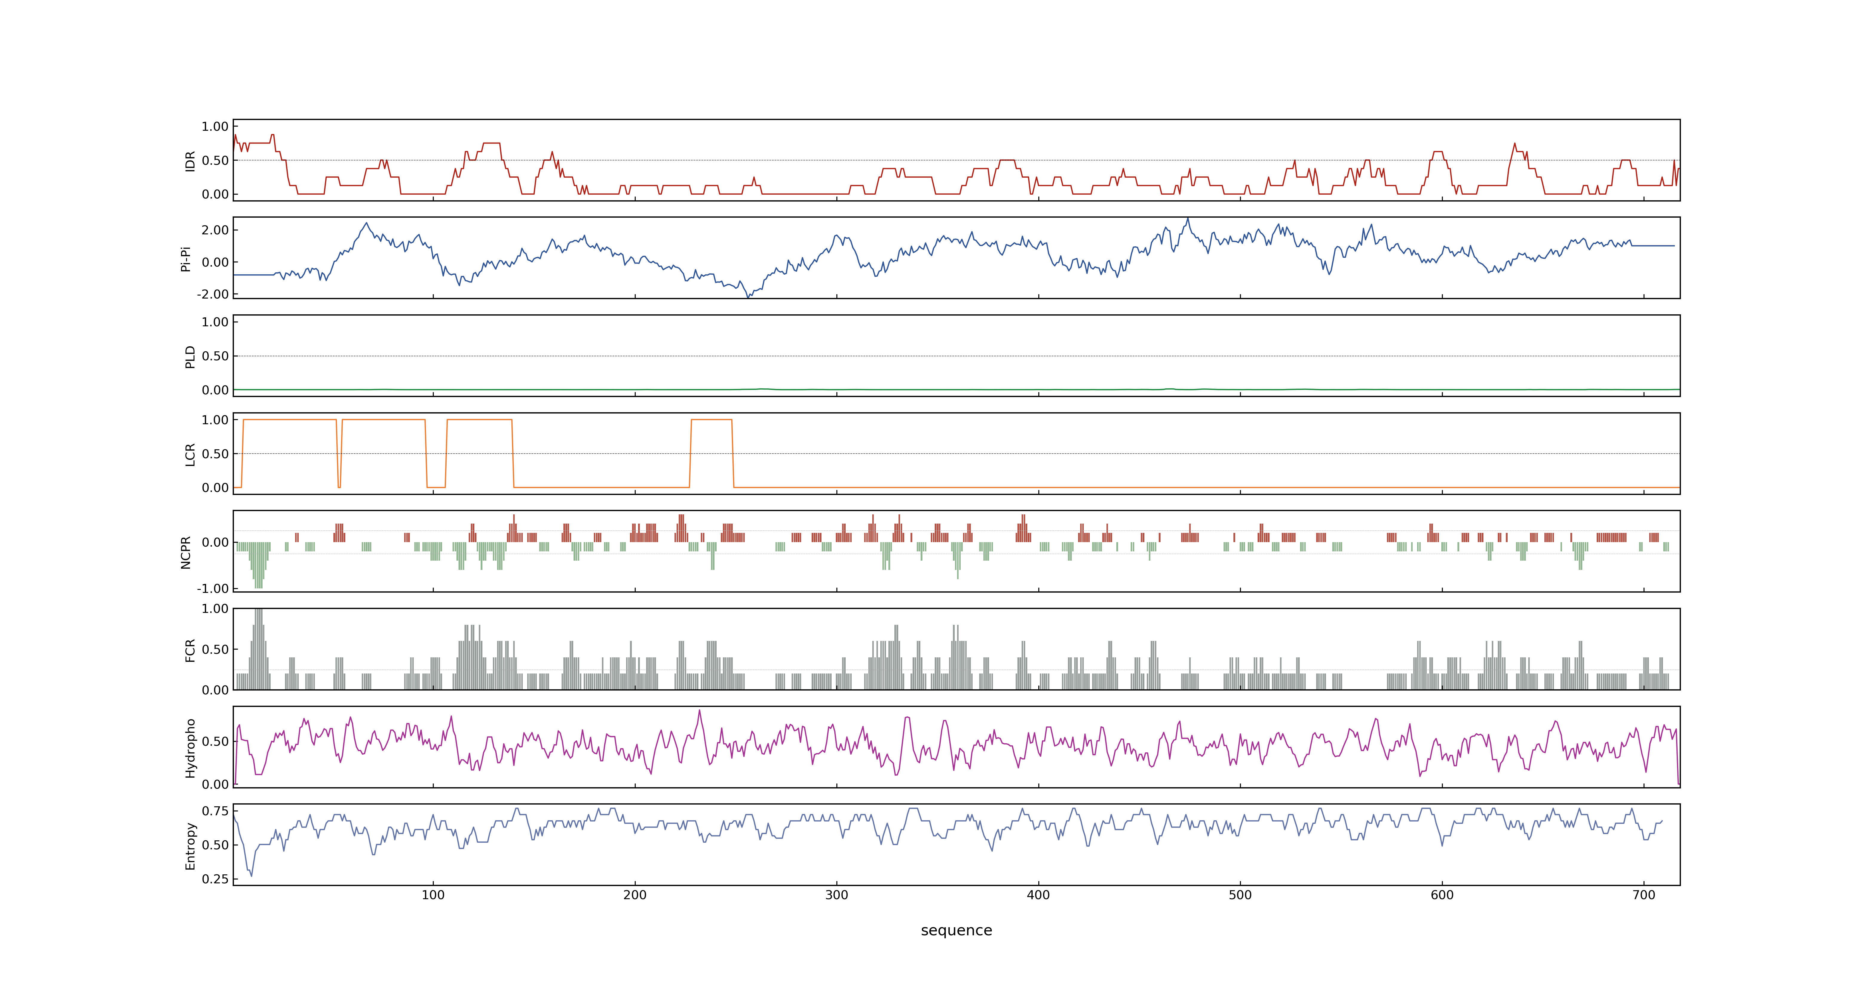Select x-axis tick label 700
The height and width of the screenshot is (995, 1867).
[1644, 895]
